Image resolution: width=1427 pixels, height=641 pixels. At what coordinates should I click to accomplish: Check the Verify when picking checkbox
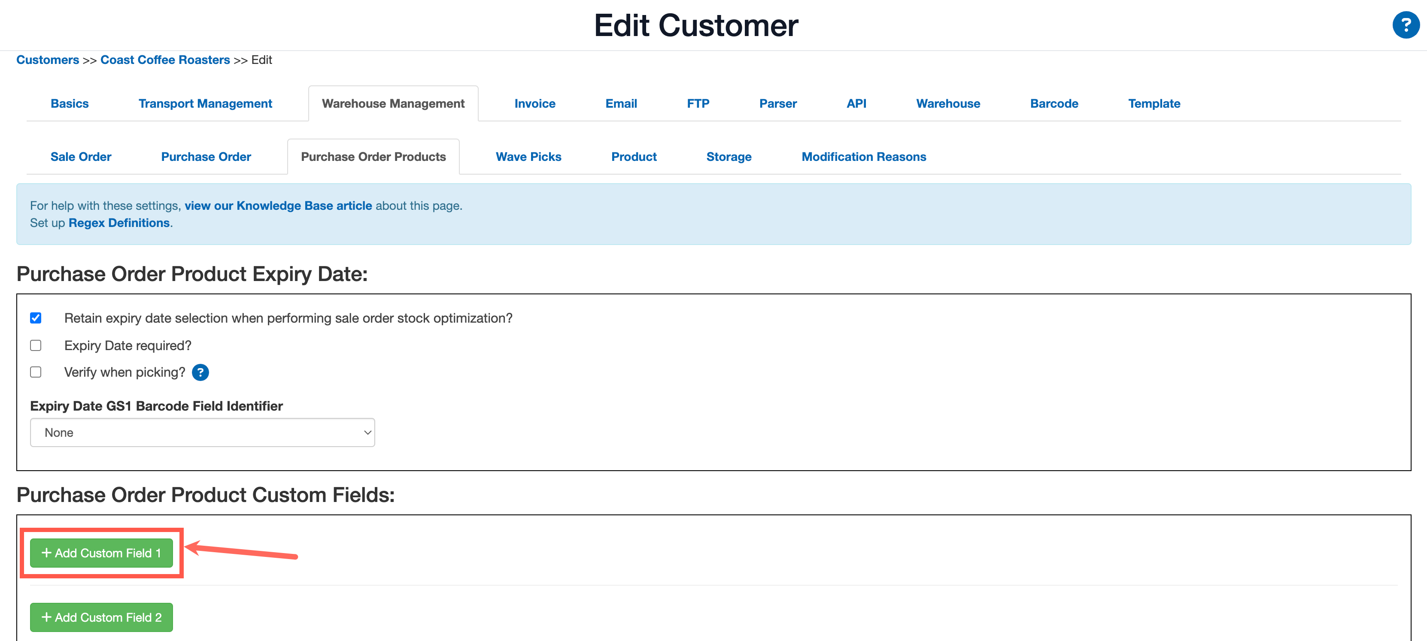coord(36,372)
